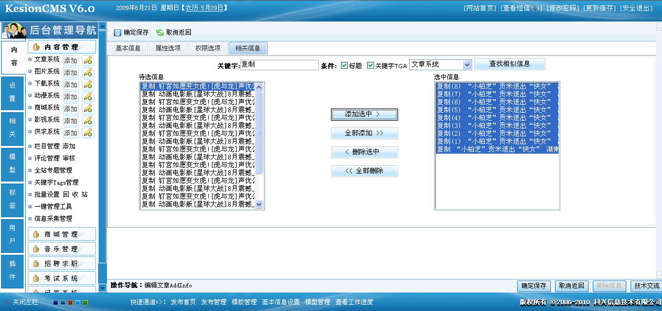Click the 查找相似信息 button

tap(509, 64)
